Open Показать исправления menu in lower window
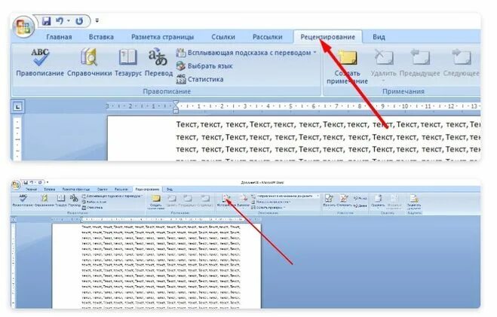The height and width of the screenshot is (317, 497). click(272, 202)
